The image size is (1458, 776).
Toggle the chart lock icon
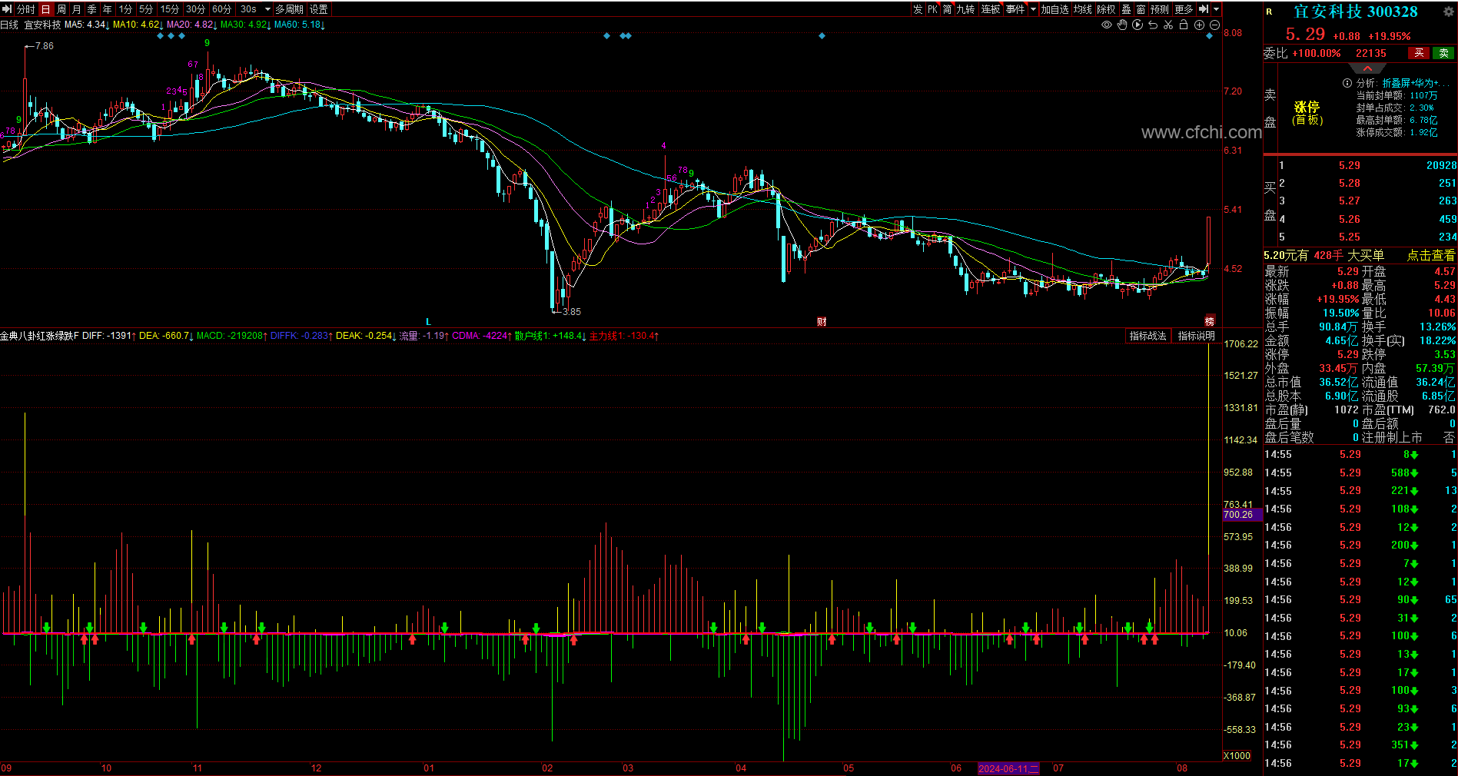click(x=1184, y=25)
